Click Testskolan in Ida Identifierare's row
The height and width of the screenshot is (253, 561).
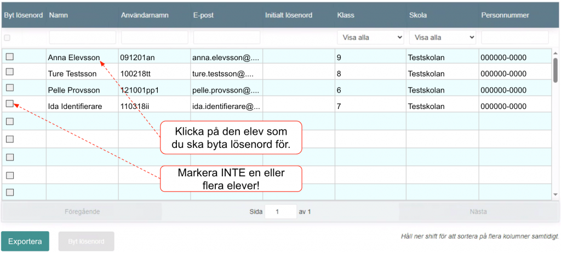[426, 106]
